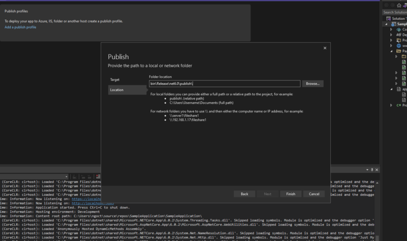Open Output window position dropdown arrow
Viewport: 407px width, 241px height.
coord(368,170)
